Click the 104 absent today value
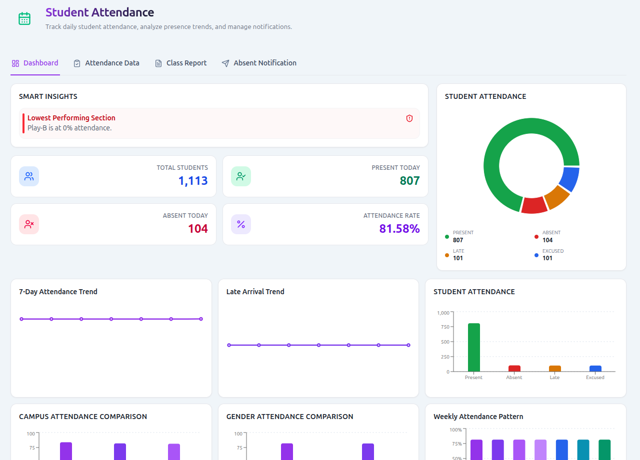 198,229
